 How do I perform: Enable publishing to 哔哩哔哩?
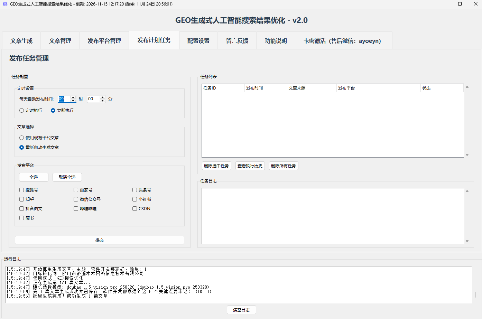[x=75, y=208]
